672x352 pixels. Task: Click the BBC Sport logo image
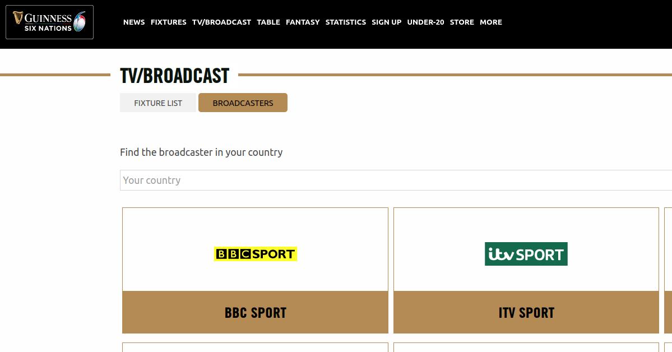click(x=256, y=254)
